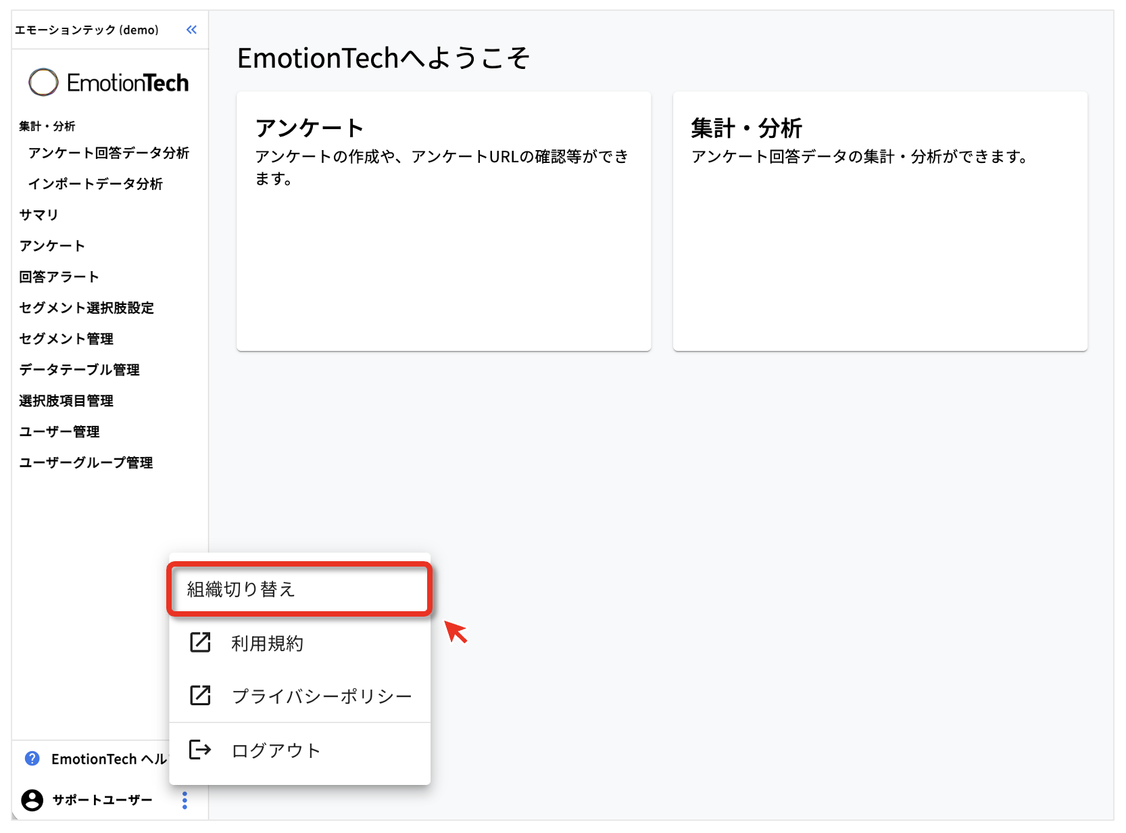Click the user avatar icon
This screenshot has width=1126, height=833.
coord(32,800)
